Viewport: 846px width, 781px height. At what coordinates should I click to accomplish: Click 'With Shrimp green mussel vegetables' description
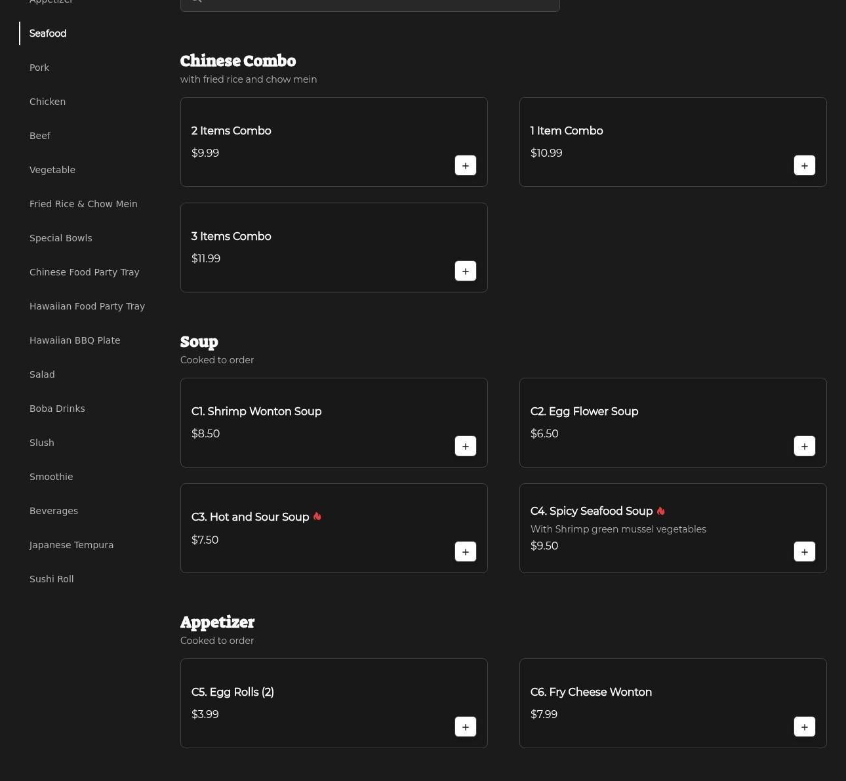tap(618, 529)
